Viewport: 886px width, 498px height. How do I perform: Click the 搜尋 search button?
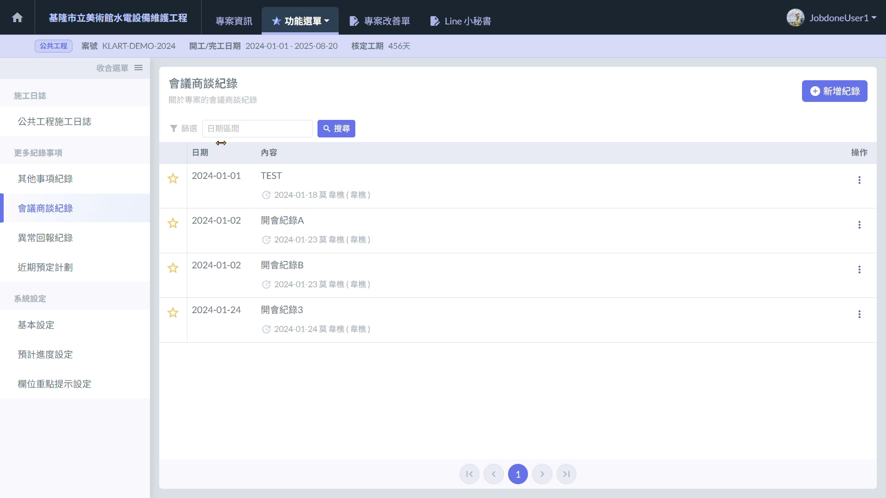[x=336, y=129]
